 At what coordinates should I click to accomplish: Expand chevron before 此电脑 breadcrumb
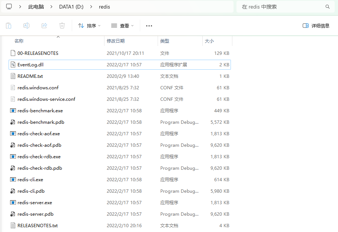pyautogui.click(x=20, y=7)
